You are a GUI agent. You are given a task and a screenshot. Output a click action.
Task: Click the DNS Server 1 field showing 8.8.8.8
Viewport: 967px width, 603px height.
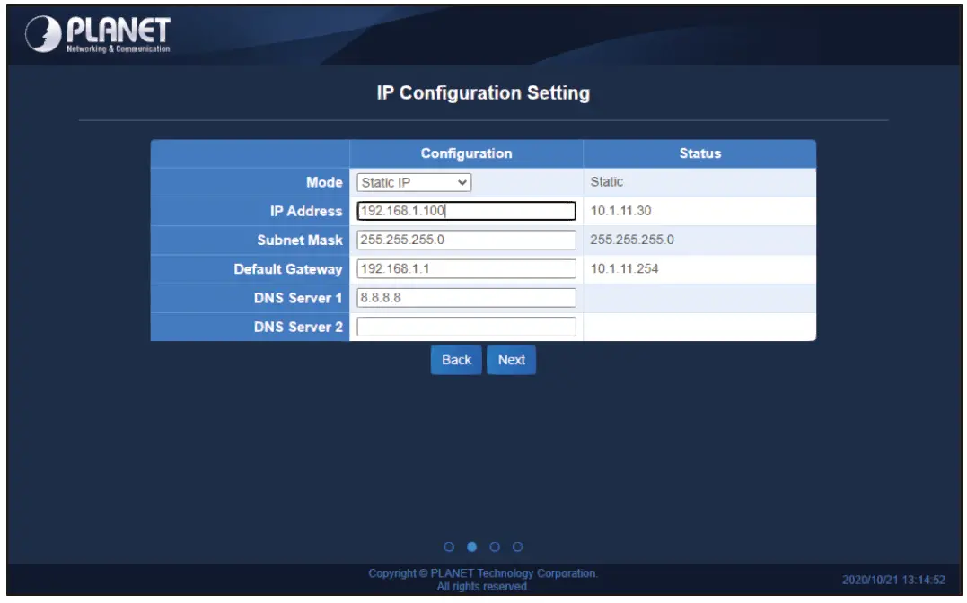click(467, 297)
